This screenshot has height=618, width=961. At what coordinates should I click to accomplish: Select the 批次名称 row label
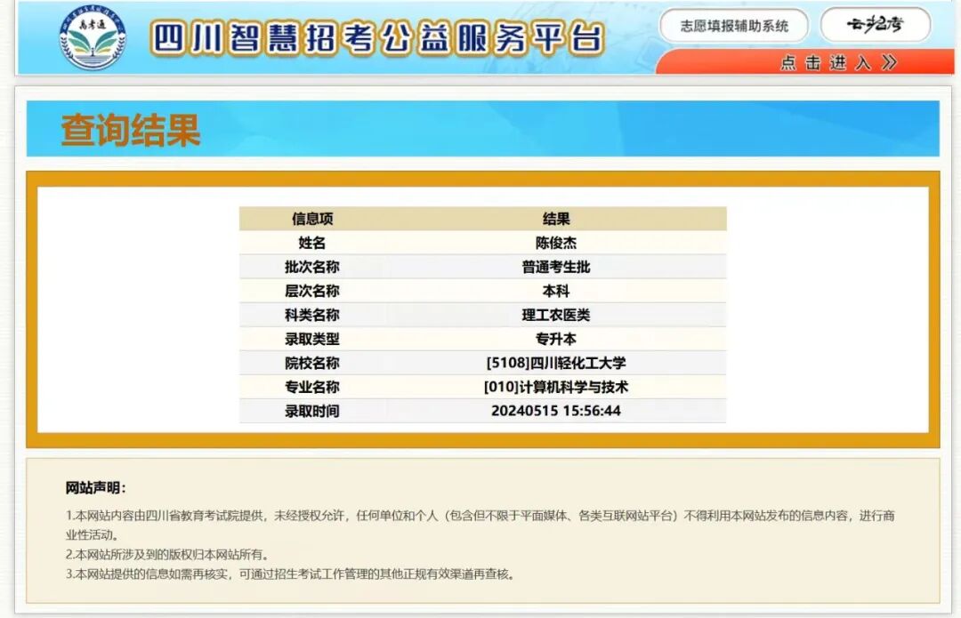coord(312,267)
